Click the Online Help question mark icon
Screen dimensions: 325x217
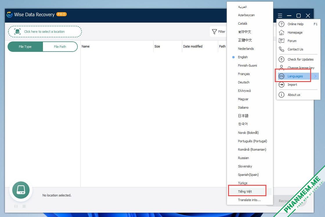pyautogui.click(x=281, y=24)
